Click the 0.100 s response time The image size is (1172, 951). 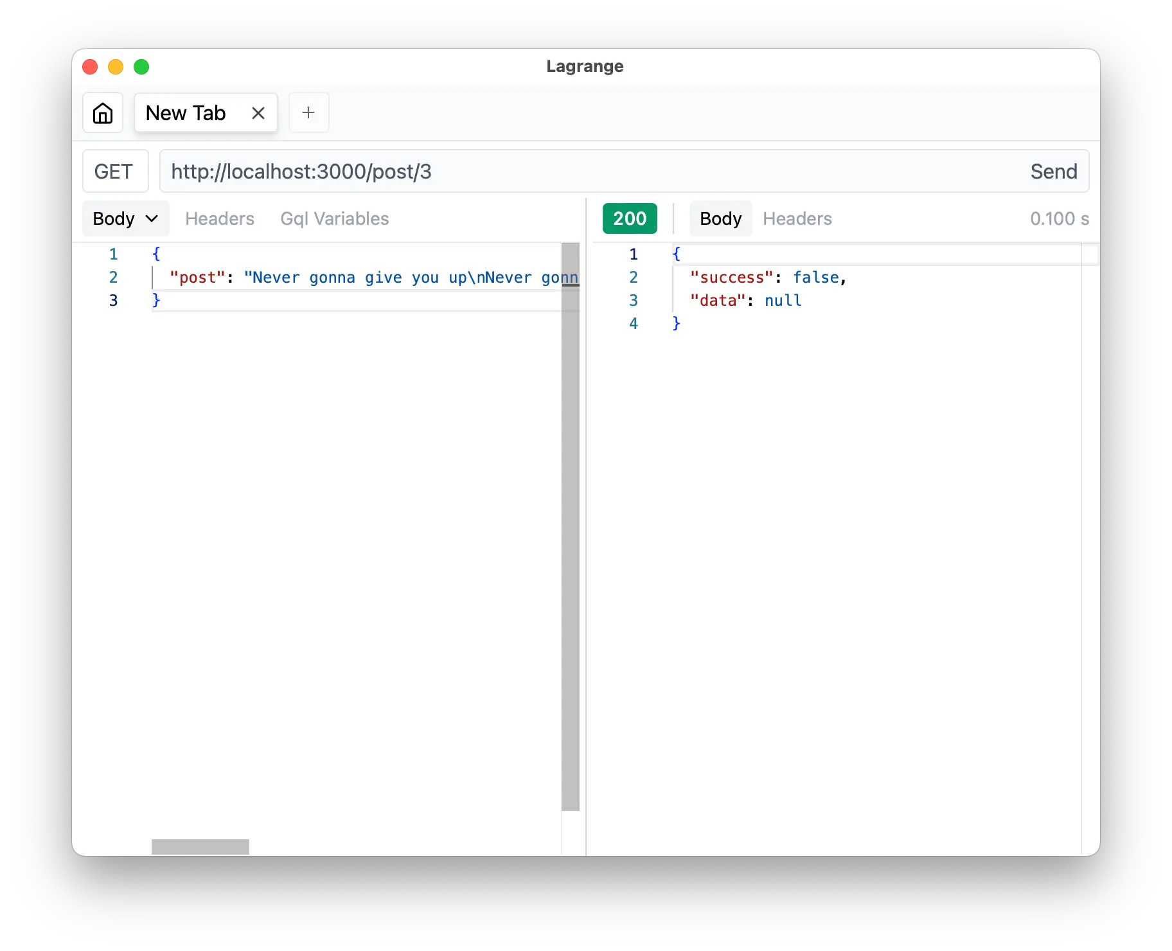click(1060, 218)
